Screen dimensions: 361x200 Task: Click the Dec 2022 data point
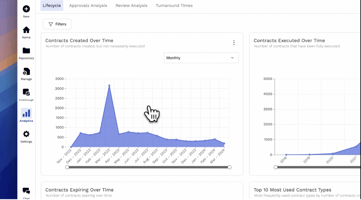tap(81, 133)
